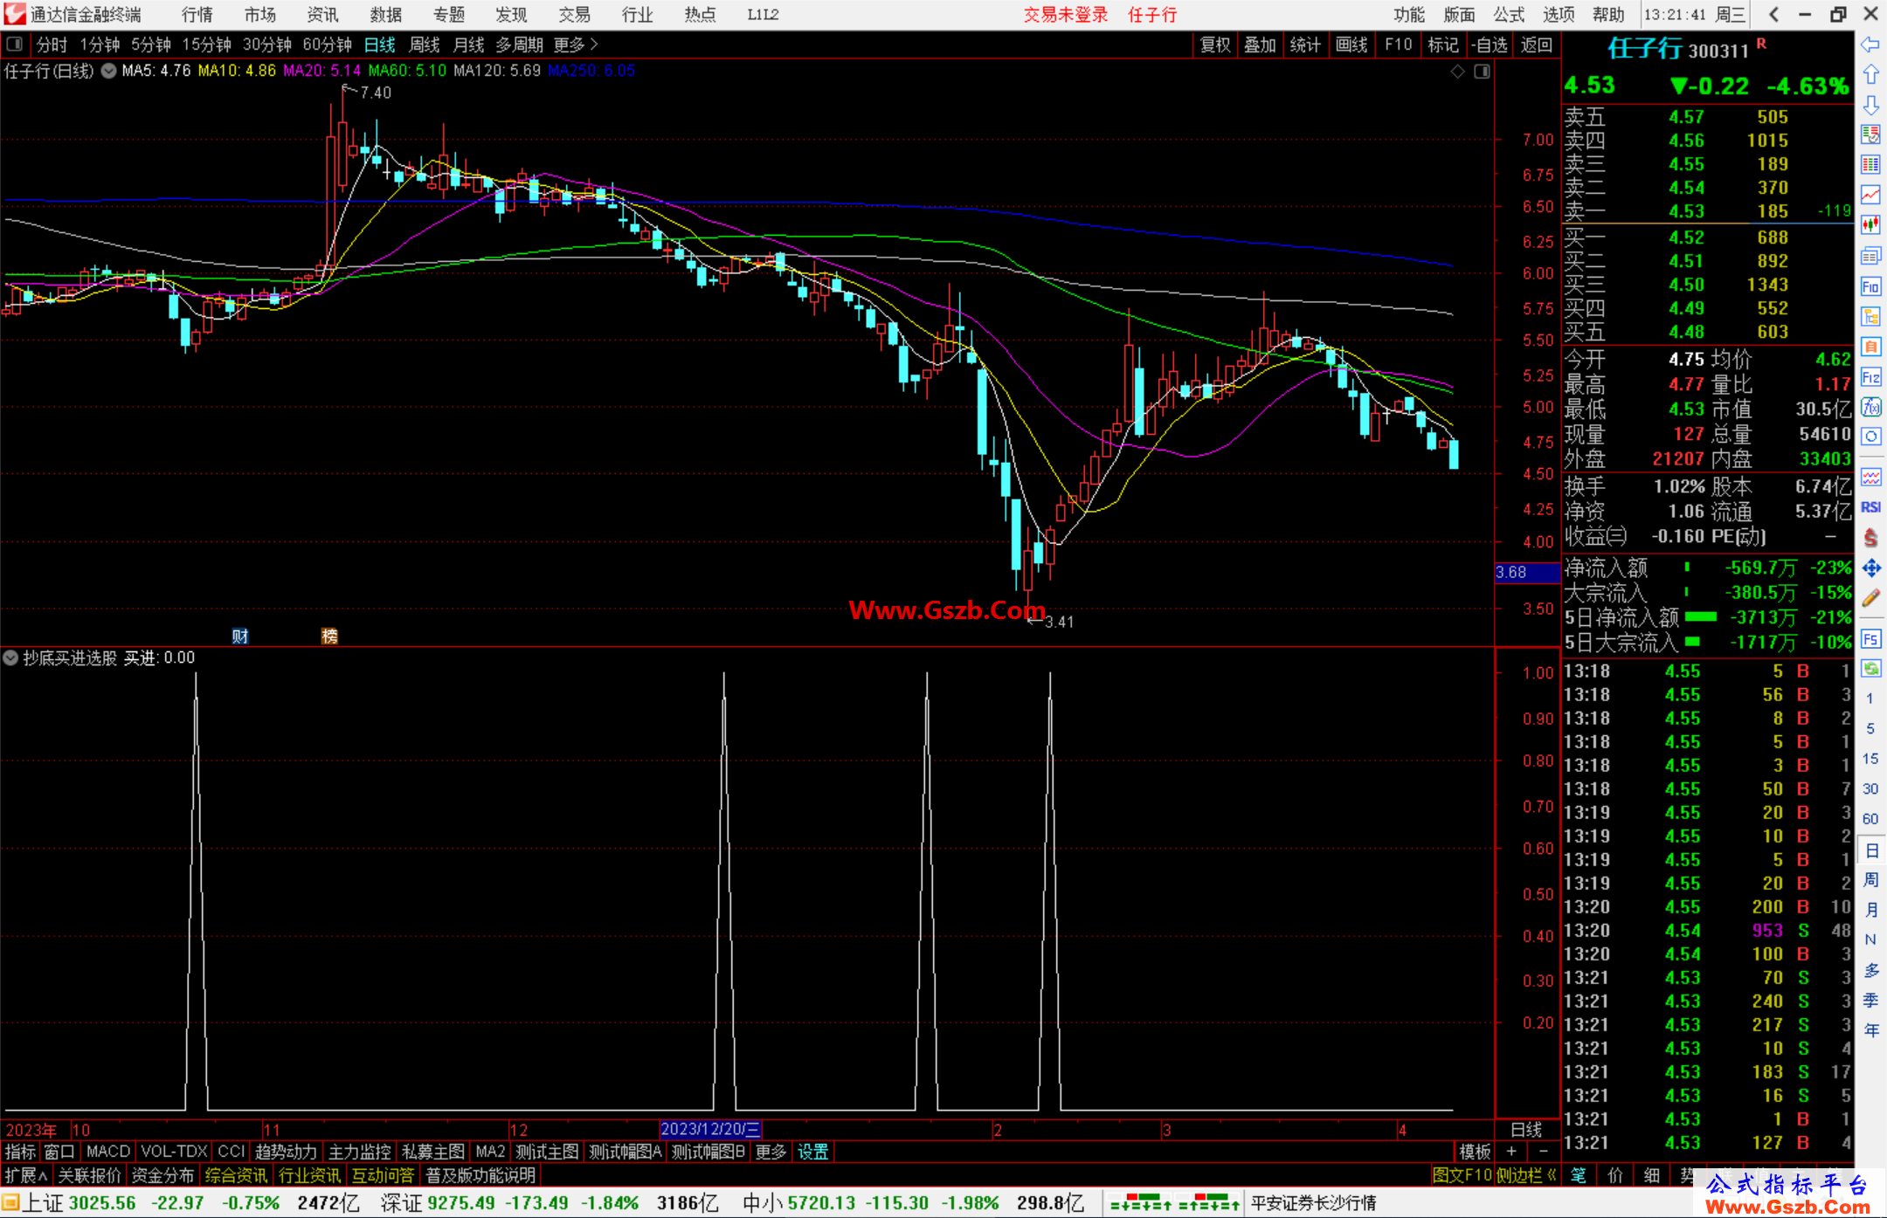1887x1218 pixels.
Task: Open the 模板 template dropdown
Action: [x=1475, y=1152]
